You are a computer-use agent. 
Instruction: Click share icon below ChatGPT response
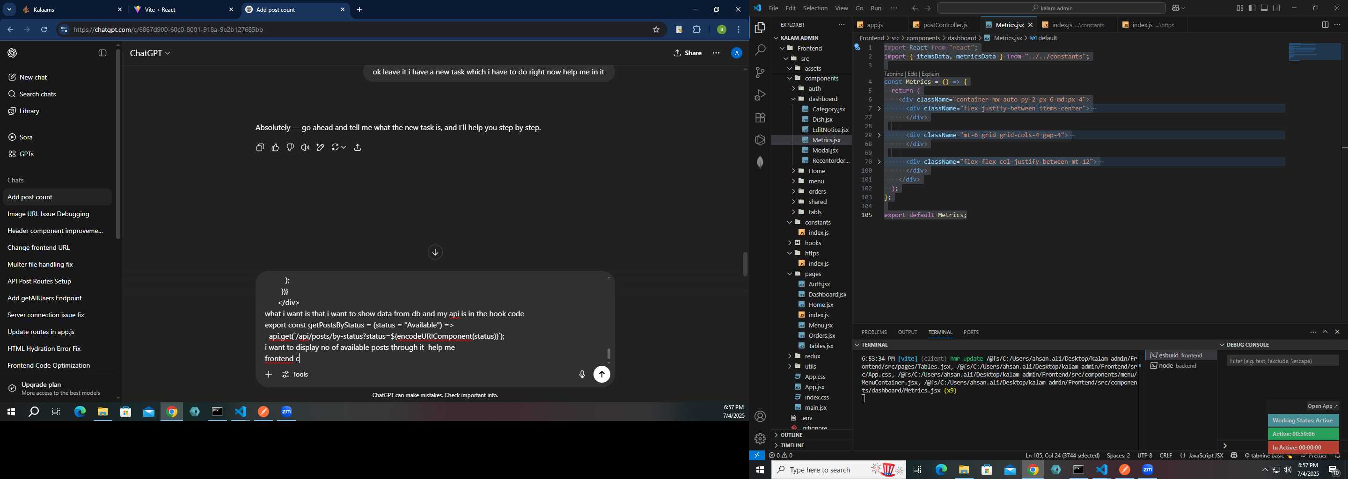(358, 148)
